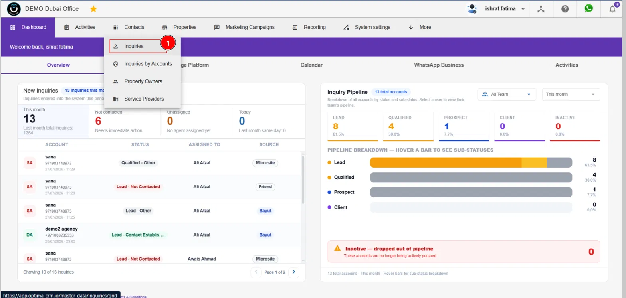Image resolution: width=626 pixels, height=298 pixels.
Task: Switch to the Calendar tab
Action: (311, 65)
